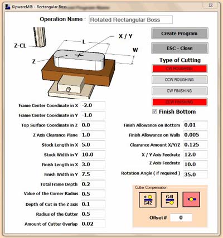The height and width of the screenshot is (238, 223).
Task: Click the Rotation Angle field showing 35.0
Action: tap(195, 174)
